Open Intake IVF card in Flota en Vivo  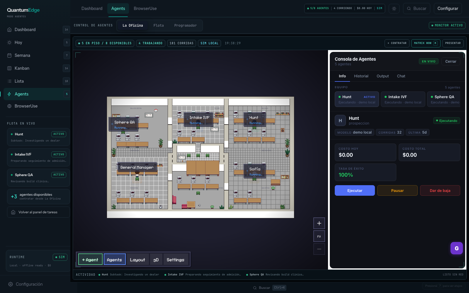coord(38,157)
